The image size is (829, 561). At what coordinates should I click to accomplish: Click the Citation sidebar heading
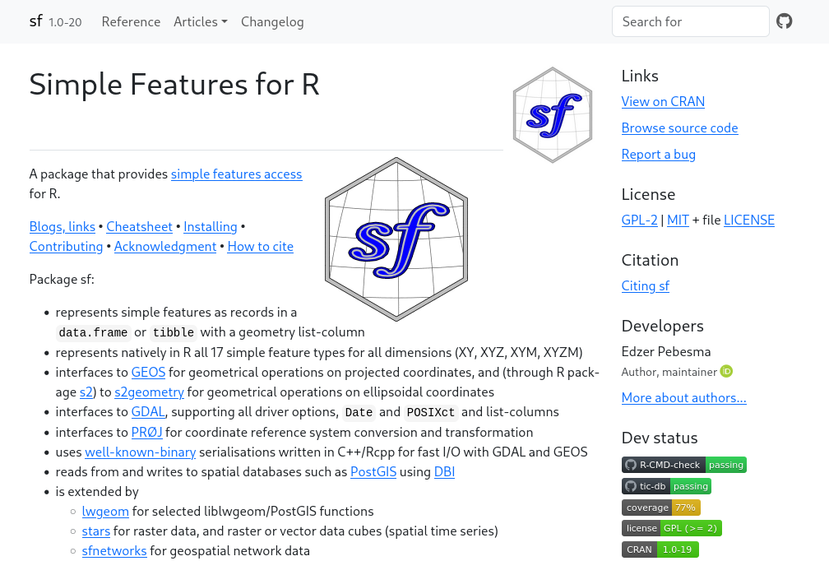(x=651, y=260)
